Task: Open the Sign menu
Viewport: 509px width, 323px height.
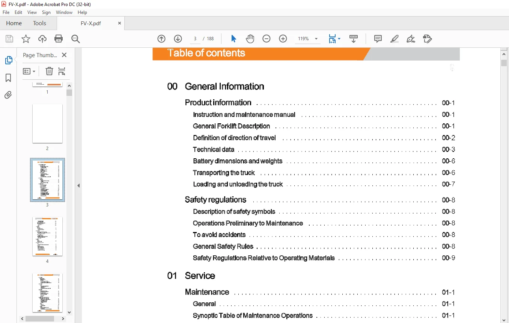Action: click(x=46, y=12)
